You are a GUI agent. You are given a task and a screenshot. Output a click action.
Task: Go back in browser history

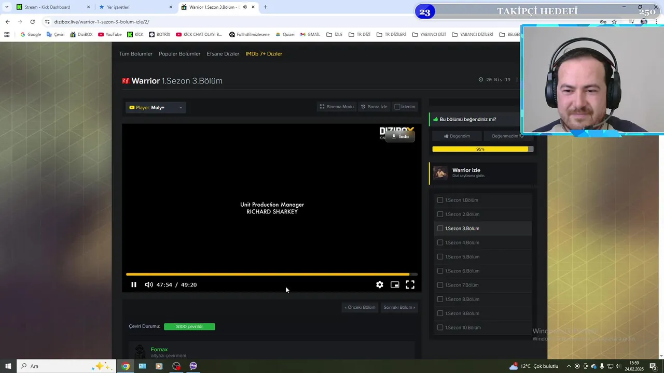click(7, 22)
